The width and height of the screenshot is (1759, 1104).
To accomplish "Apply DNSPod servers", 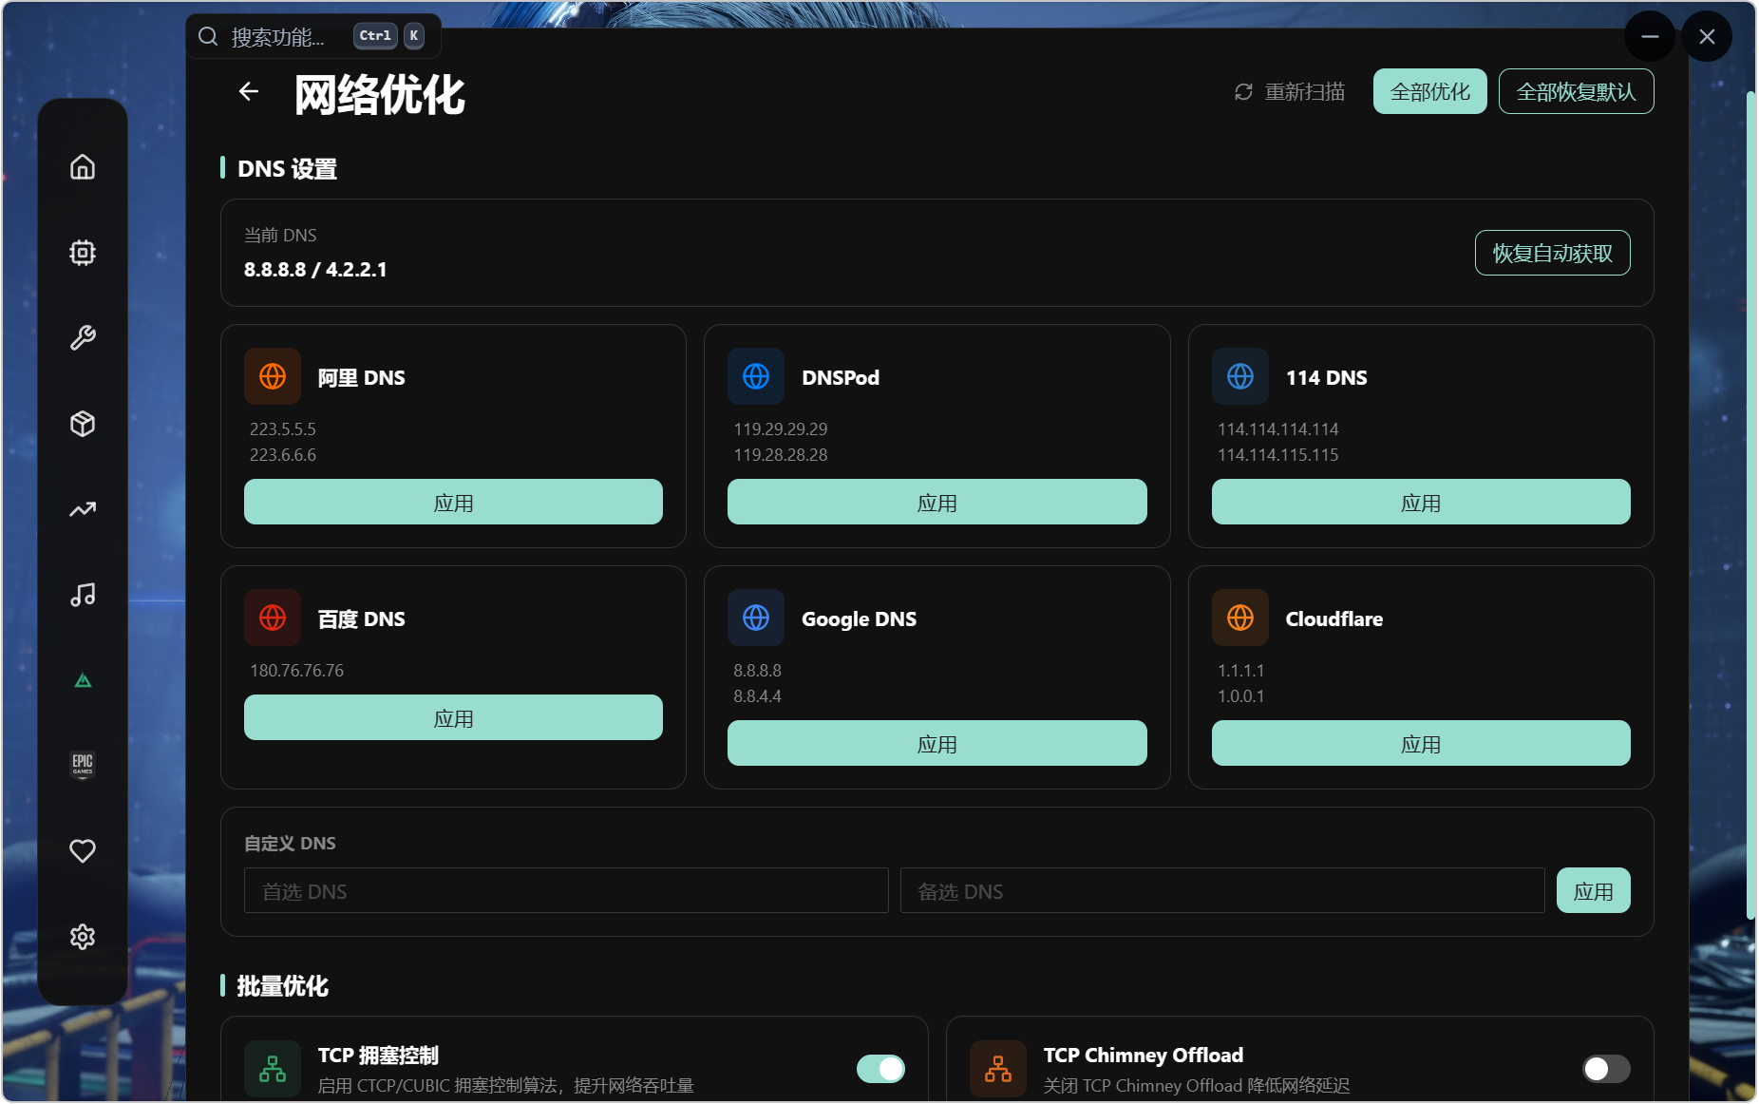I will 937,503.
